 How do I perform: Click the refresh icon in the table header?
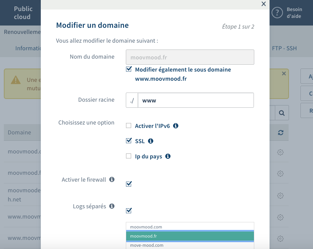click(x=281, y=132)
